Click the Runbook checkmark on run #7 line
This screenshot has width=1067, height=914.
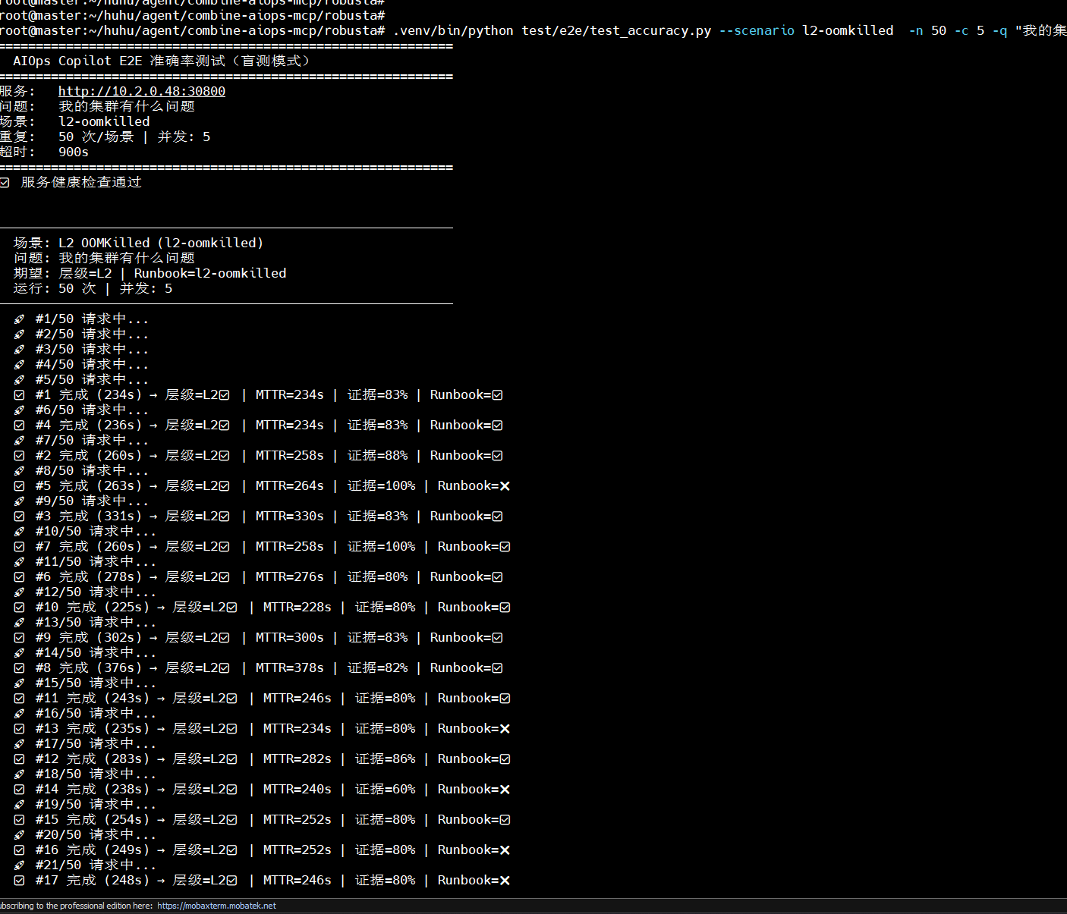click(x=505, y=547)
